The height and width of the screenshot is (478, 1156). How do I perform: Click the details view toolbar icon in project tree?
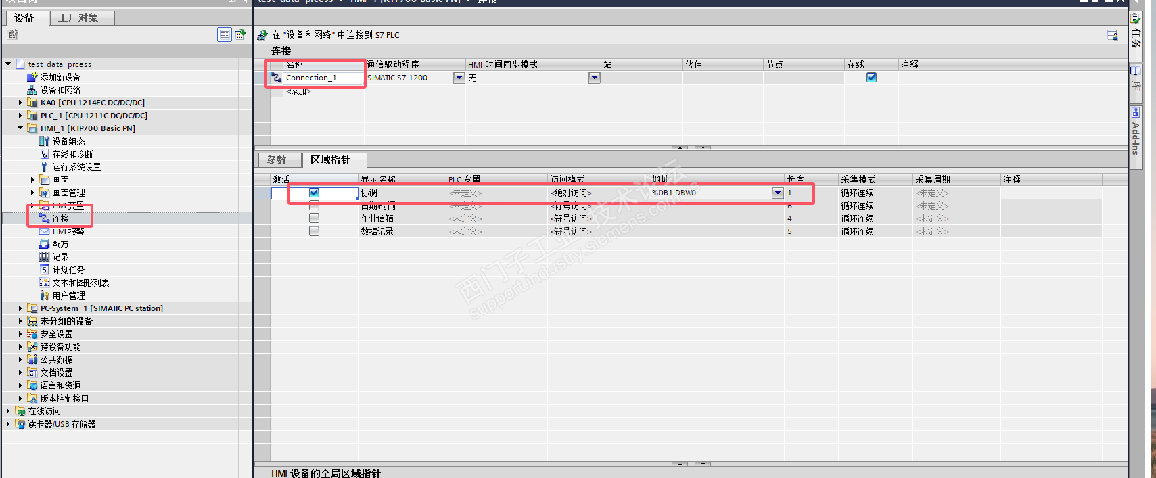(x=225, y=34)
